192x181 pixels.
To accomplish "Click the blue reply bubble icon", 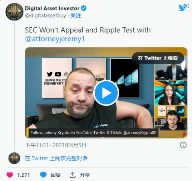I will (x=43, y=175).
